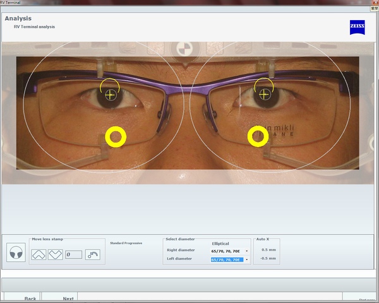The height and width of the screenshot is (303, 379).
Task: Click the yellow near-zone ring on left lens
Action: [258, 136]
